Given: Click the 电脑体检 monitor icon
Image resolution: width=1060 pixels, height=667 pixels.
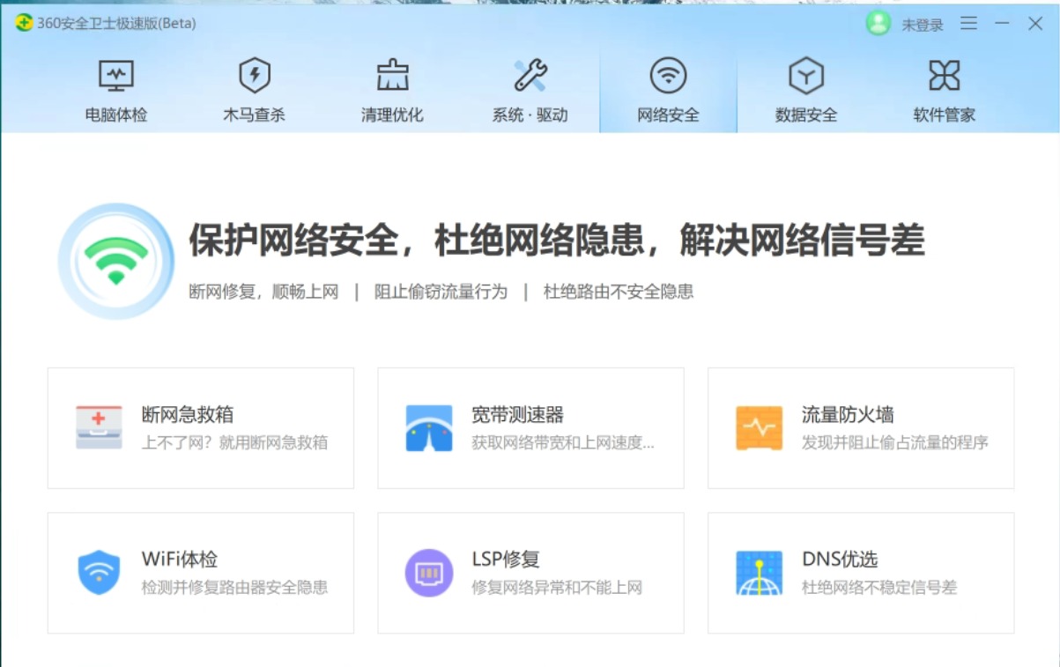Looking at the screenshot, I should tap(115, 77).
